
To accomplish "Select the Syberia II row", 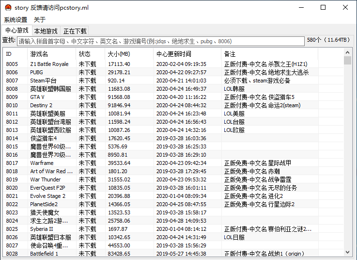I will click(173, 229).
